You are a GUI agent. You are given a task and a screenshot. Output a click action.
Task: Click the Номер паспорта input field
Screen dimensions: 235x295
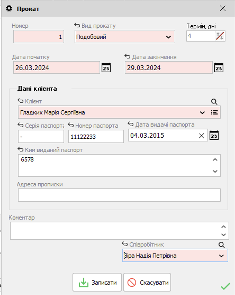pyautogui.click(x=96, y=137)
